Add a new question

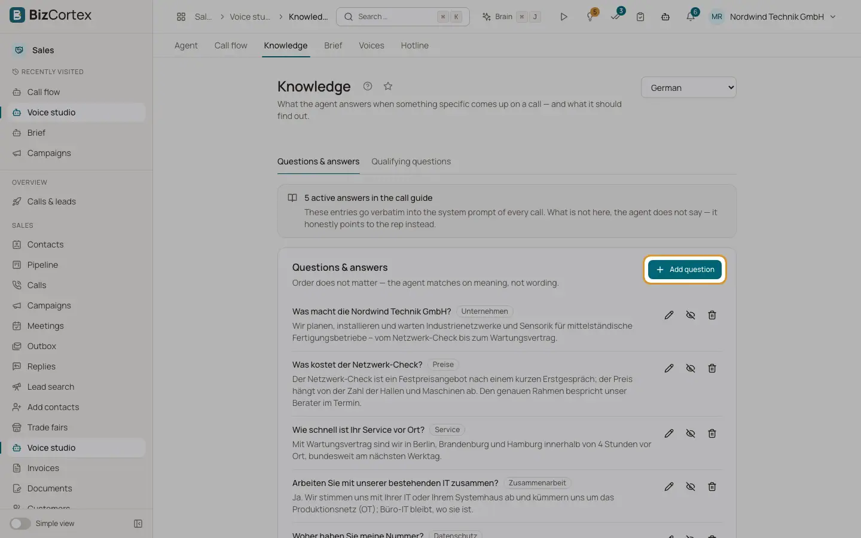[x=685, y=270]
